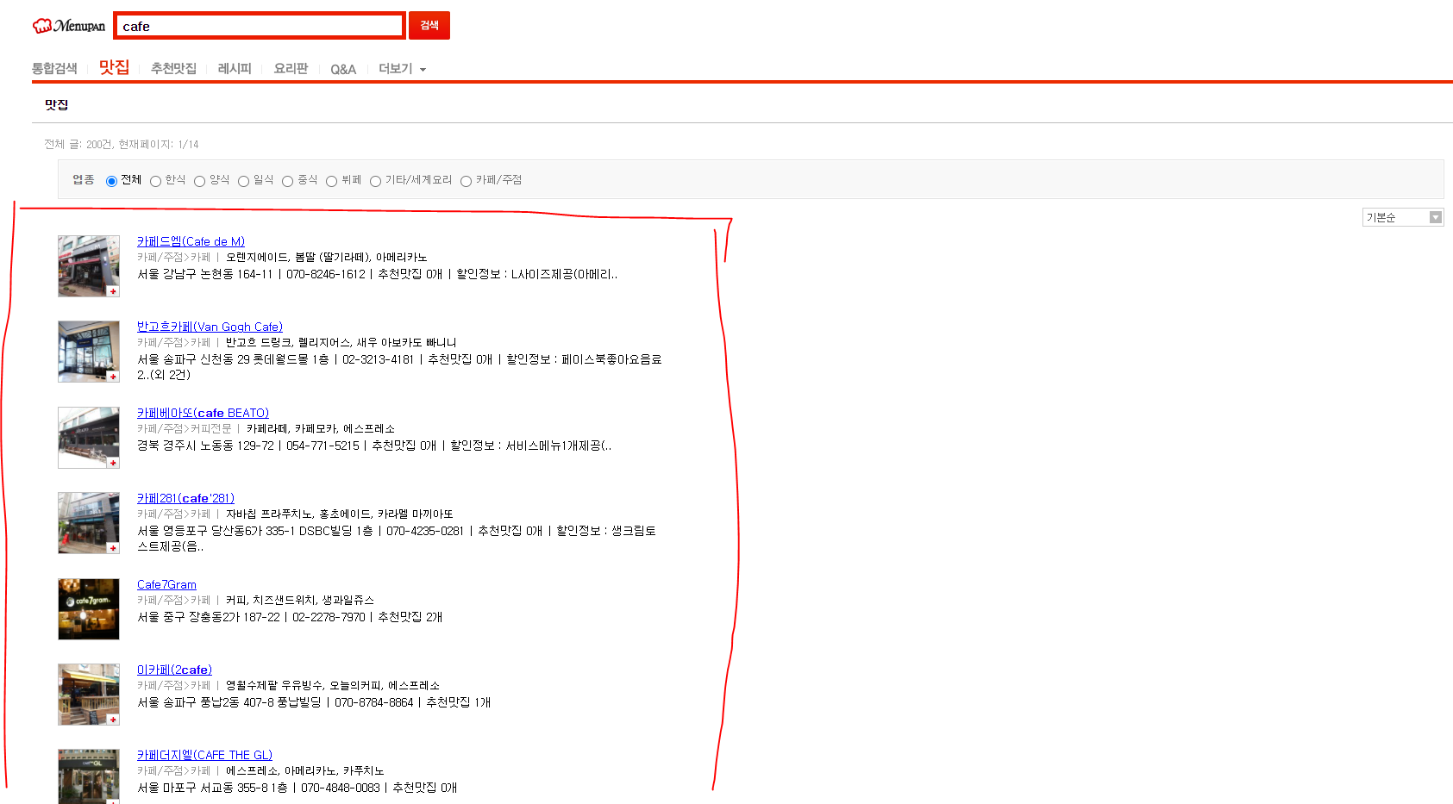
Task: Open the 반고흐카페(Van Gogh Cafe) link
Action: (x=210, y=327)
